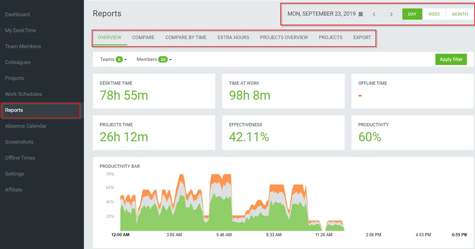Go to Team Members page

[23, 46]
